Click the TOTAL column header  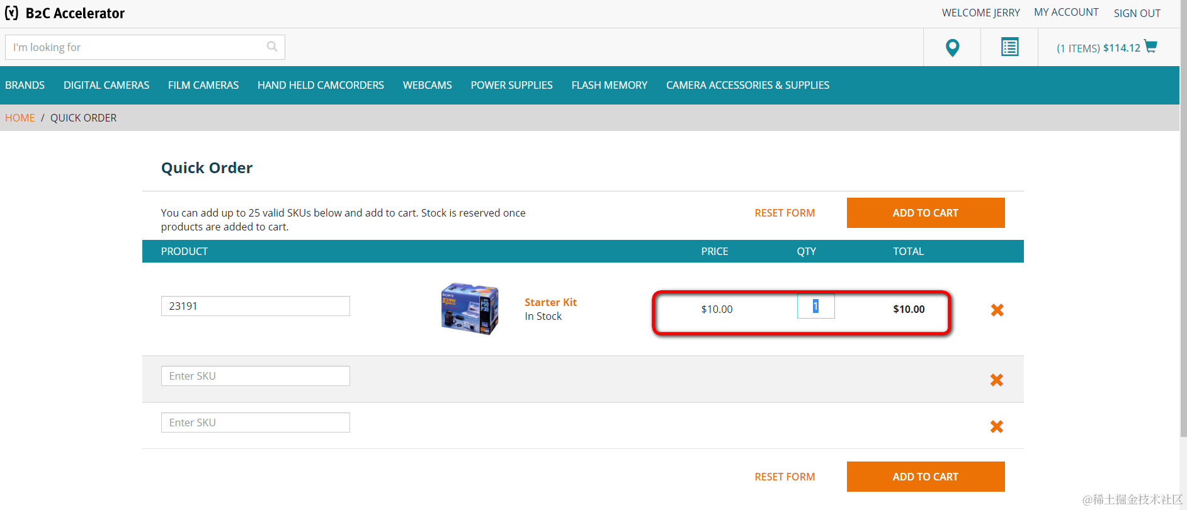tap(908, 251)
